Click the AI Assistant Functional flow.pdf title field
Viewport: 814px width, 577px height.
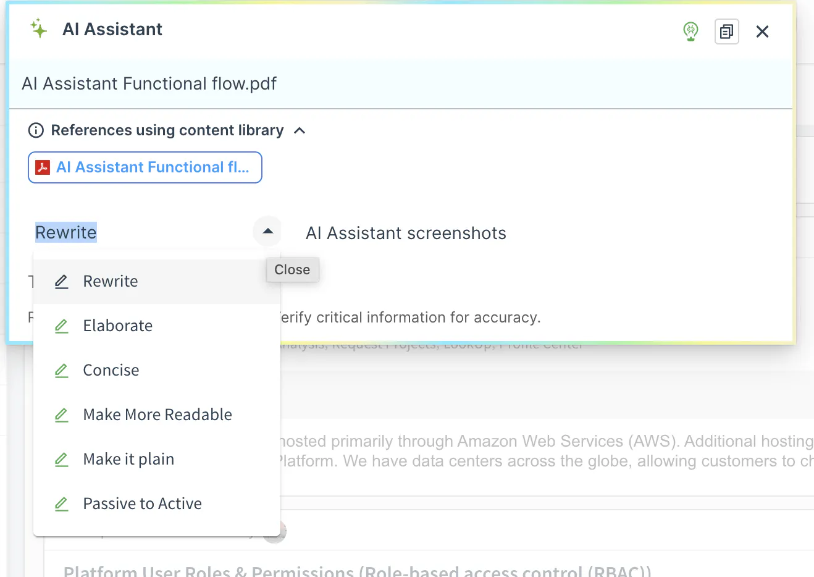click(x=149, y=84)
